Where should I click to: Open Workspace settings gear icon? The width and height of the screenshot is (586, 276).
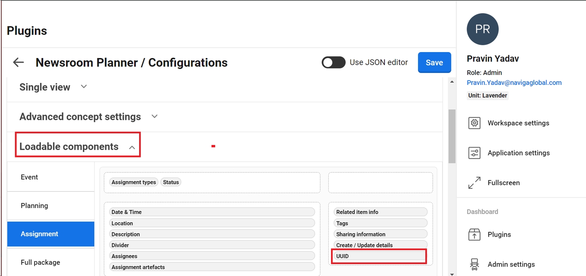(x=474, y=123)
